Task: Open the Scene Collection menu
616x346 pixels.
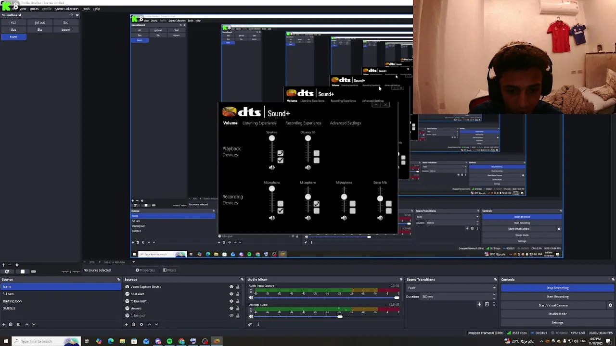Action: pyautogui.click(x=66, y=9)
